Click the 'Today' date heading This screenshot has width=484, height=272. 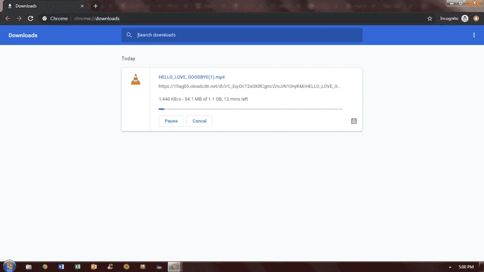(x=128, y=58)
